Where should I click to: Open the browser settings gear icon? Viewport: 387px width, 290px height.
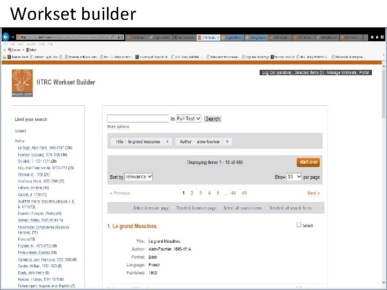click(x=382, y=37)
